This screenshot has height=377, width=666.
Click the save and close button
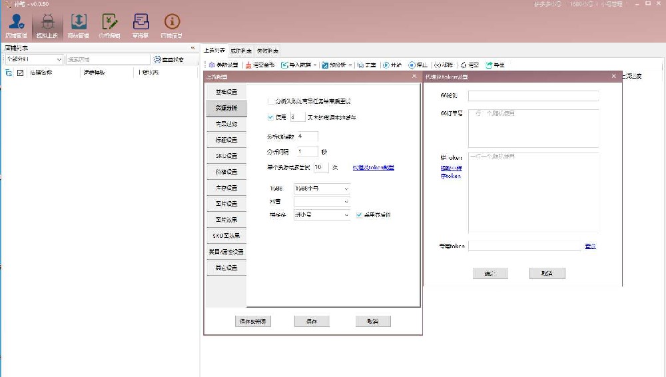[252, 321]
